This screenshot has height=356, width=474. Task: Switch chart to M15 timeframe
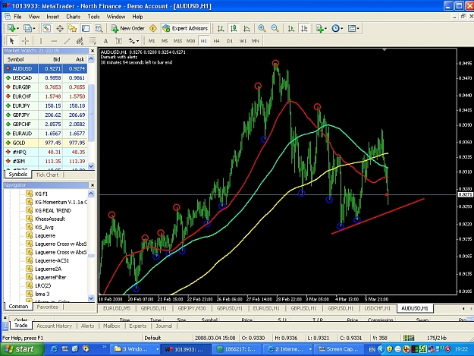[177, 41]
